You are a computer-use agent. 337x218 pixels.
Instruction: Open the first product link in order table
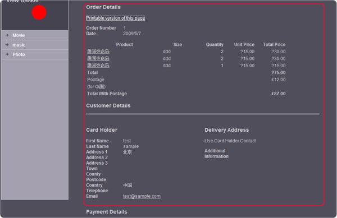(98, 52)
